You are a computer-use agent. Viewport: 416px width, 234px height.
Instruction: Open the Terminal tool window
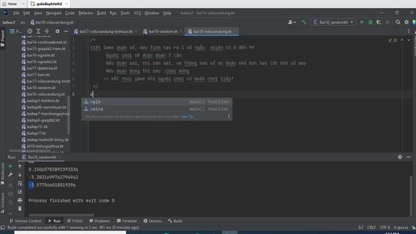point(127,221)
